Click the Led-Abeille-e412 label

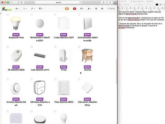tap(40, 70)
